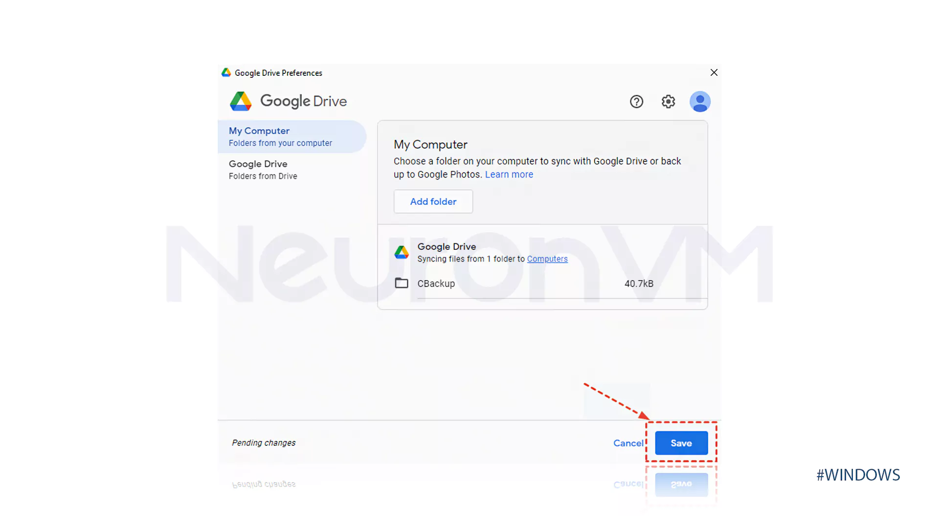Viewport: 939px width, 528px height.
Task: Click the Computers hyperlink
Action: pyautogui.click(x=548, y=259)
